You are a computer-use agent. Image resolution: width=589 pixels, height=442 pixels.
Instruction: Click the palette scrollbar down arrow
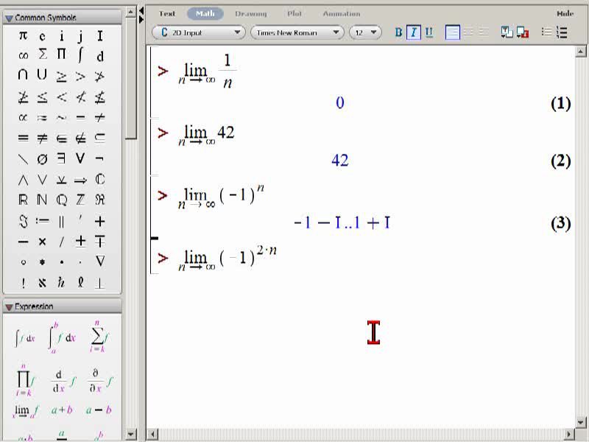[130, 434]
